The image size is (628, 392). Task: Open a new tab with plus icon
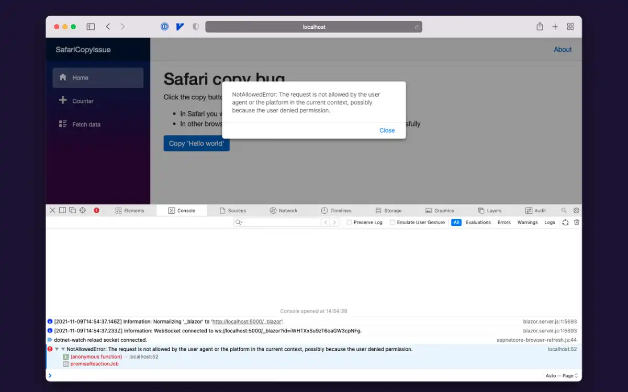click(555, 27)
